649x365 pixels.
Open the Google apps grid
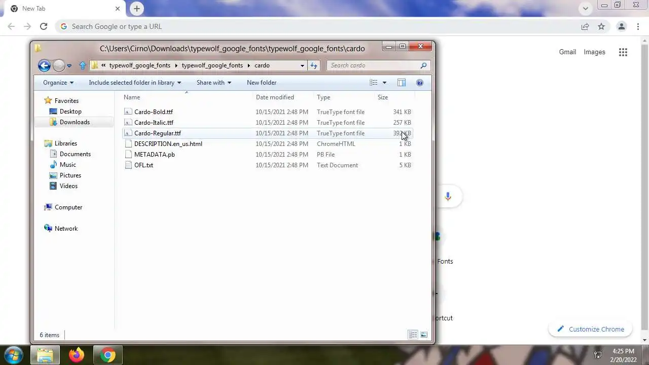(x=623, y=52)
